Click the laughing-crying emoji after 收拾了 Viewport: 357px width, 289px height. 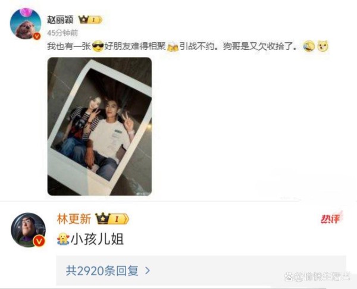[309, 46]
